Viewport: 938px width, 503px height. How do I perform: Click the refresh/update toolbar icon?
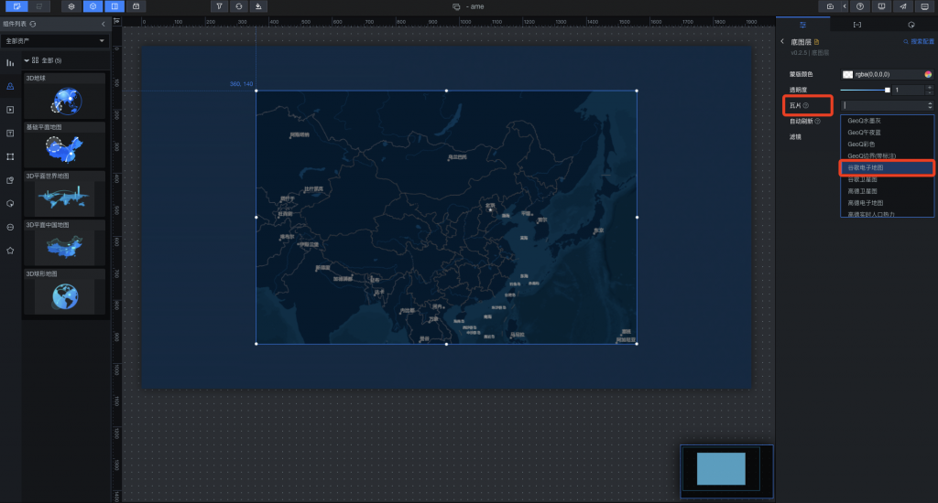239,6
